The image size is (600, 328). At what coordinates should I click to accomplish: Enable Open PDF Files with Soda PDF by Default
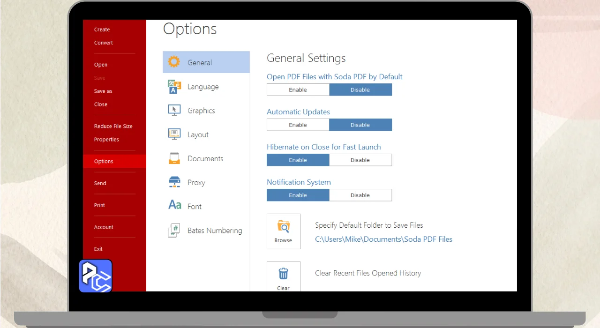tap(298, 90)
